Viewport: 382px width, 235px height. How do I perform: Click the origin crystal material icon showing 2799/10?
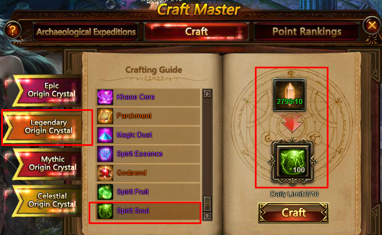click(289, 95)
